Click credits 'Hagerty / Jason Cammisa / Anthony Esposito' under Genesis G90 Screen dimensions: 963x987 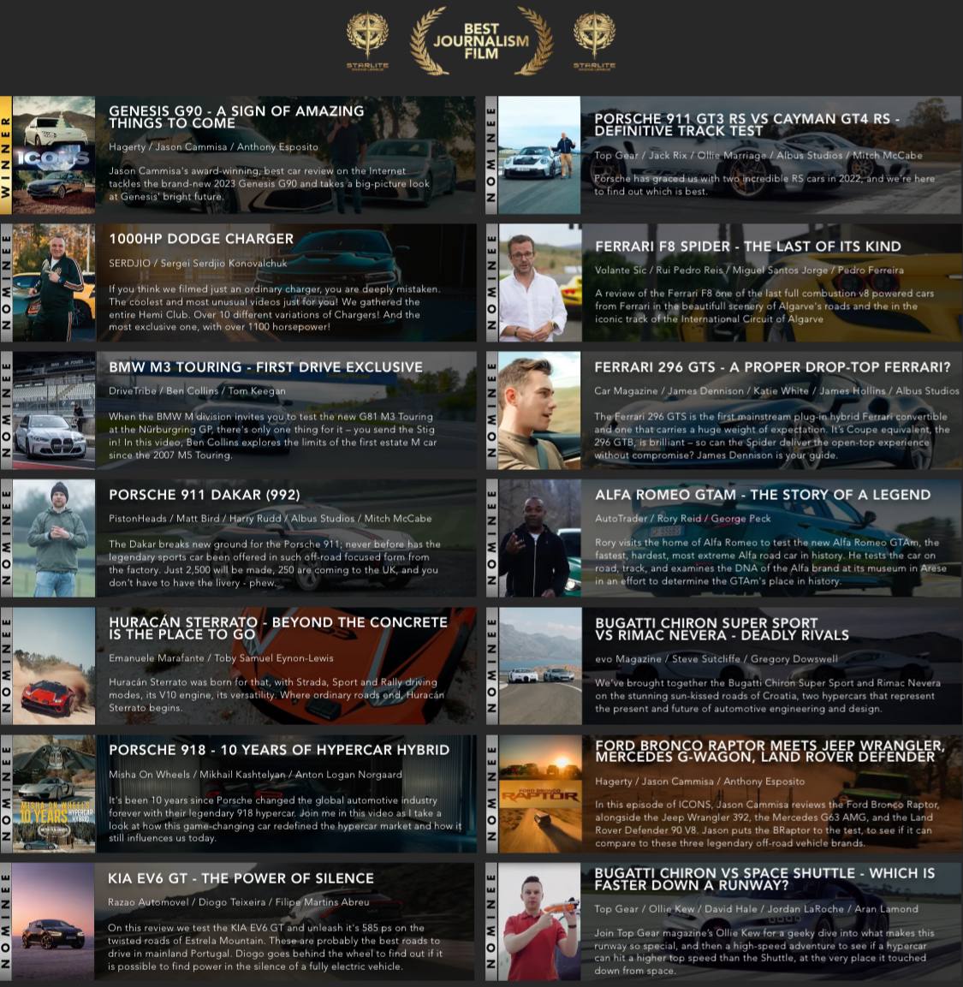[213, 146]
